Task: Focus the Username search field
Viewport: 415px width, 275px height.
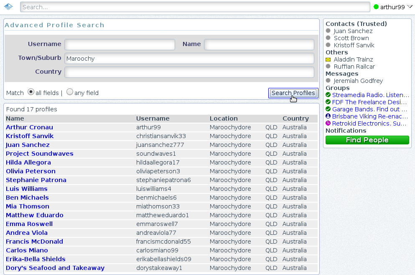Action: 120,44
